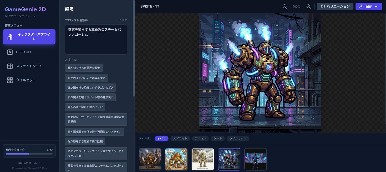Choose suggestion 目が光るかわいい浮遊ロボット
Screen dimensions: 386x172
coord(86,78)
